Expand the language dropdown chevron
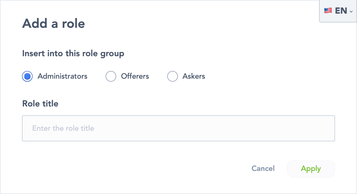 351,12
